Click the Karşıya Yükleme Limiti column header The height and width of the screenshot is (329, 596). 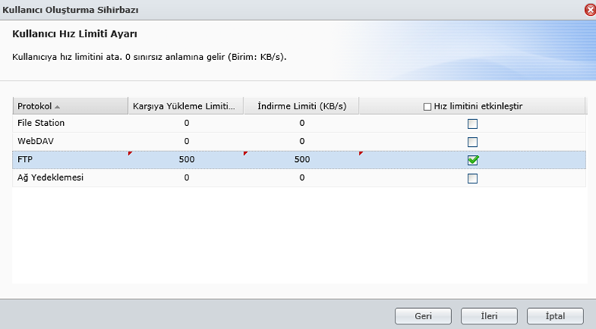coord(186,106)
